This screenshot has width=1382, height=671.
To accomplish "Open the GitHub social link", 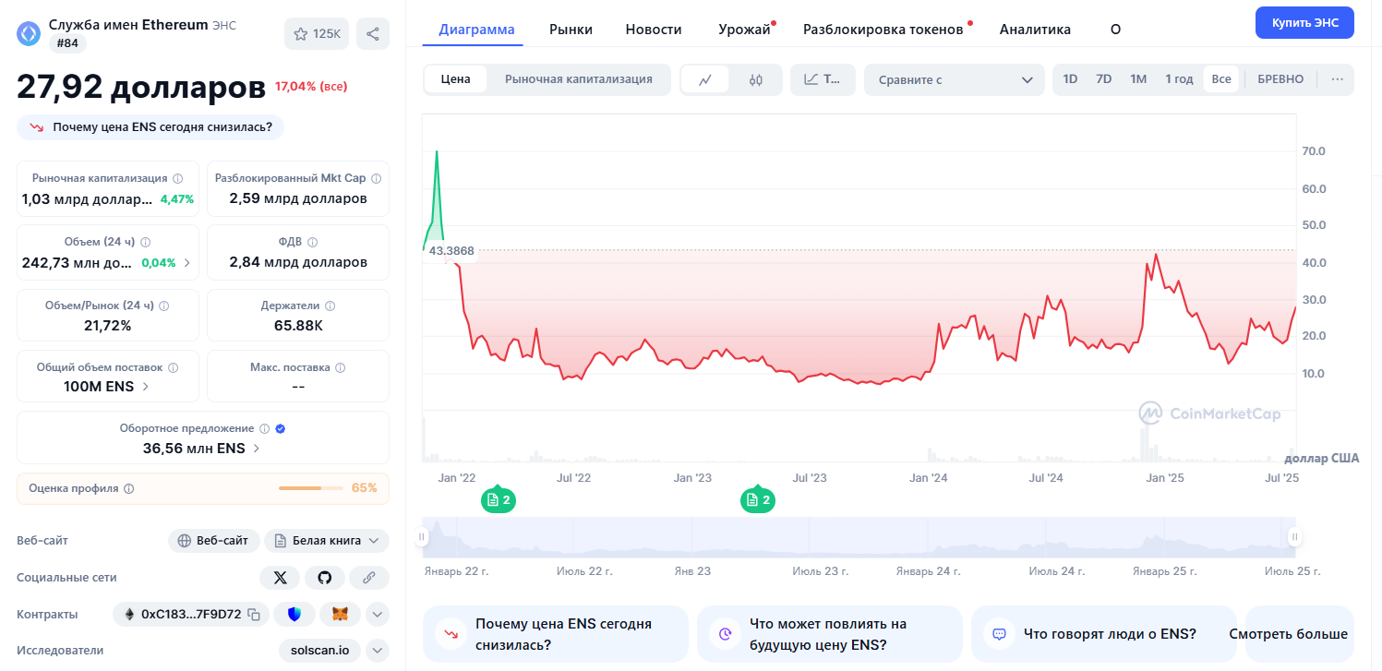I will point(324,578).
